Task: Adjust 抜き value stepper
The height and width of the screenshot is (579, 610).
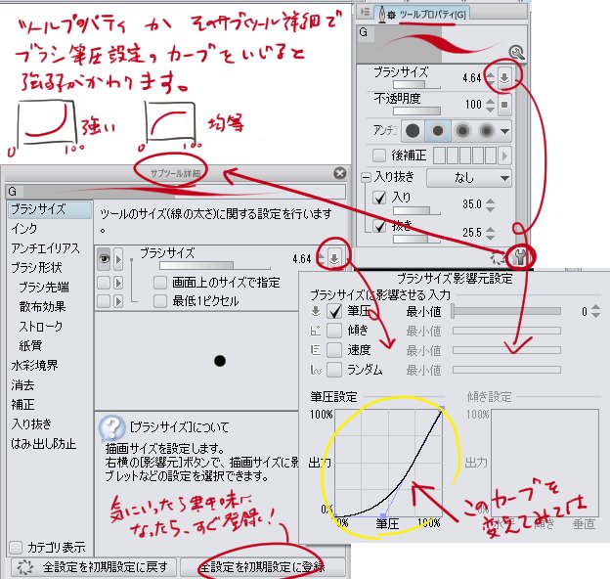Action: [491, 233]
